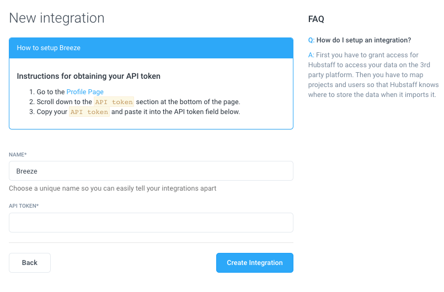Screen dimensions: 444x292
Task: Click into the empty API token field
Action: point(151,223)
